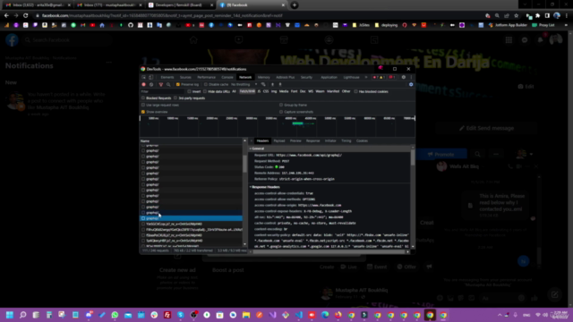Click the browser reload button

click(x=26, y=16)
